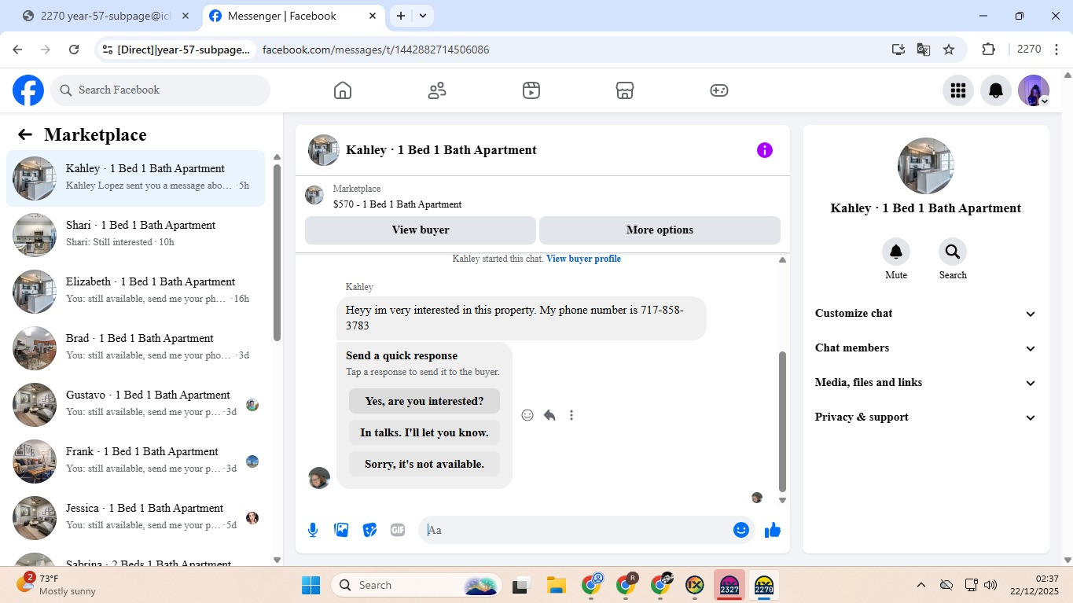Open Elizabeth conversation in the list
The width and height of the screenshot is (1073, 603).
tap(136, 292)
